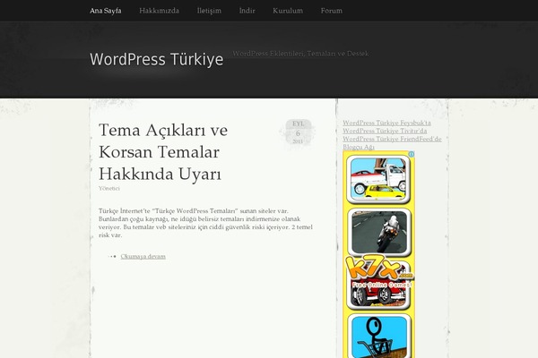Click the Okumaya devam link
538x358 pixels.
pyautogui.click(x=143, y=256)
